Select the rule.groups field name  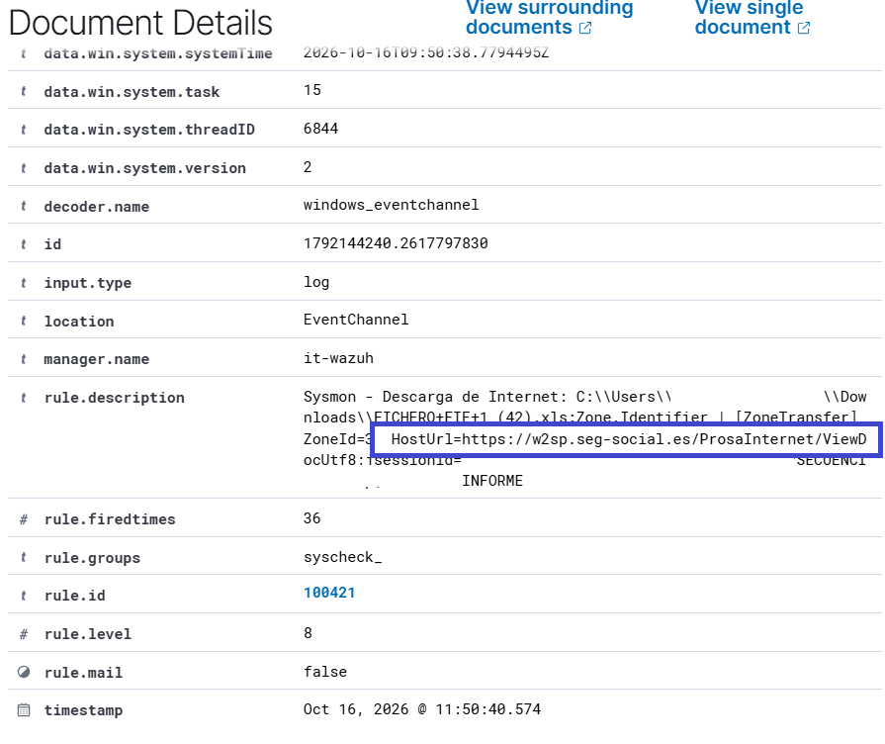coord(92,558)
